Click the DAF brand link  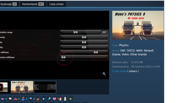coord(123,51)
